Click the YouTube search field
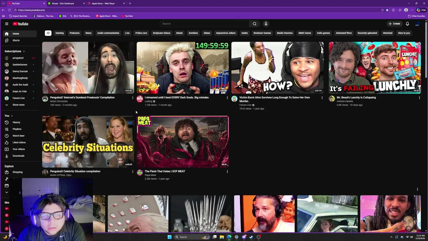The height and width of the screenshot is (241, 428). tap(204, 24)
